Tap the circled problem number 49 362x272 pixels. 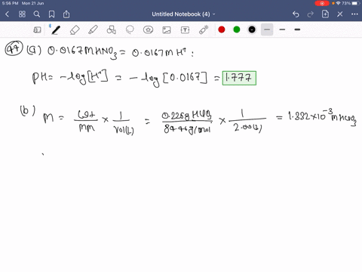14,48
